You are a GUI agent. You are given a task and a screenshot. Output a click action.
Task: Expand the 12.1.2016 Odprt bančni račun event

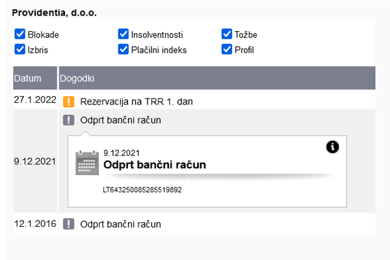(x=120, y=224)
